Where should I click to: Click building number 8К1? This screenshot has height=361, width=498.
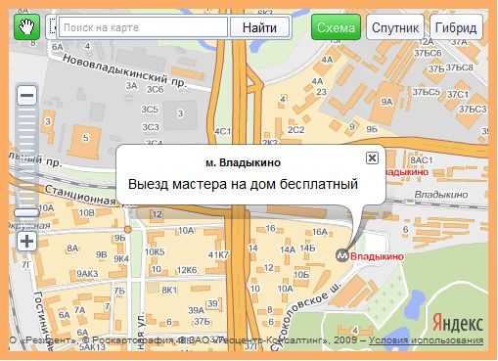(x=169, y=290)
